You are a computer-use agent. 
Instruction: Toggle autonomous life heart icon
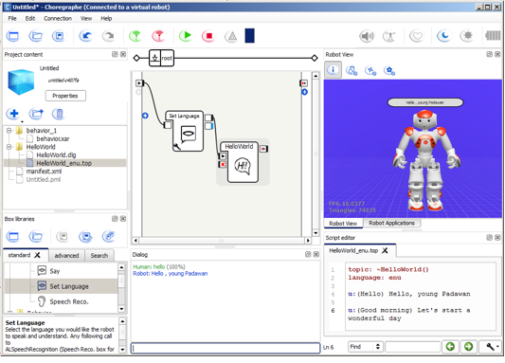pyautogui.click(x=417, y=36)
